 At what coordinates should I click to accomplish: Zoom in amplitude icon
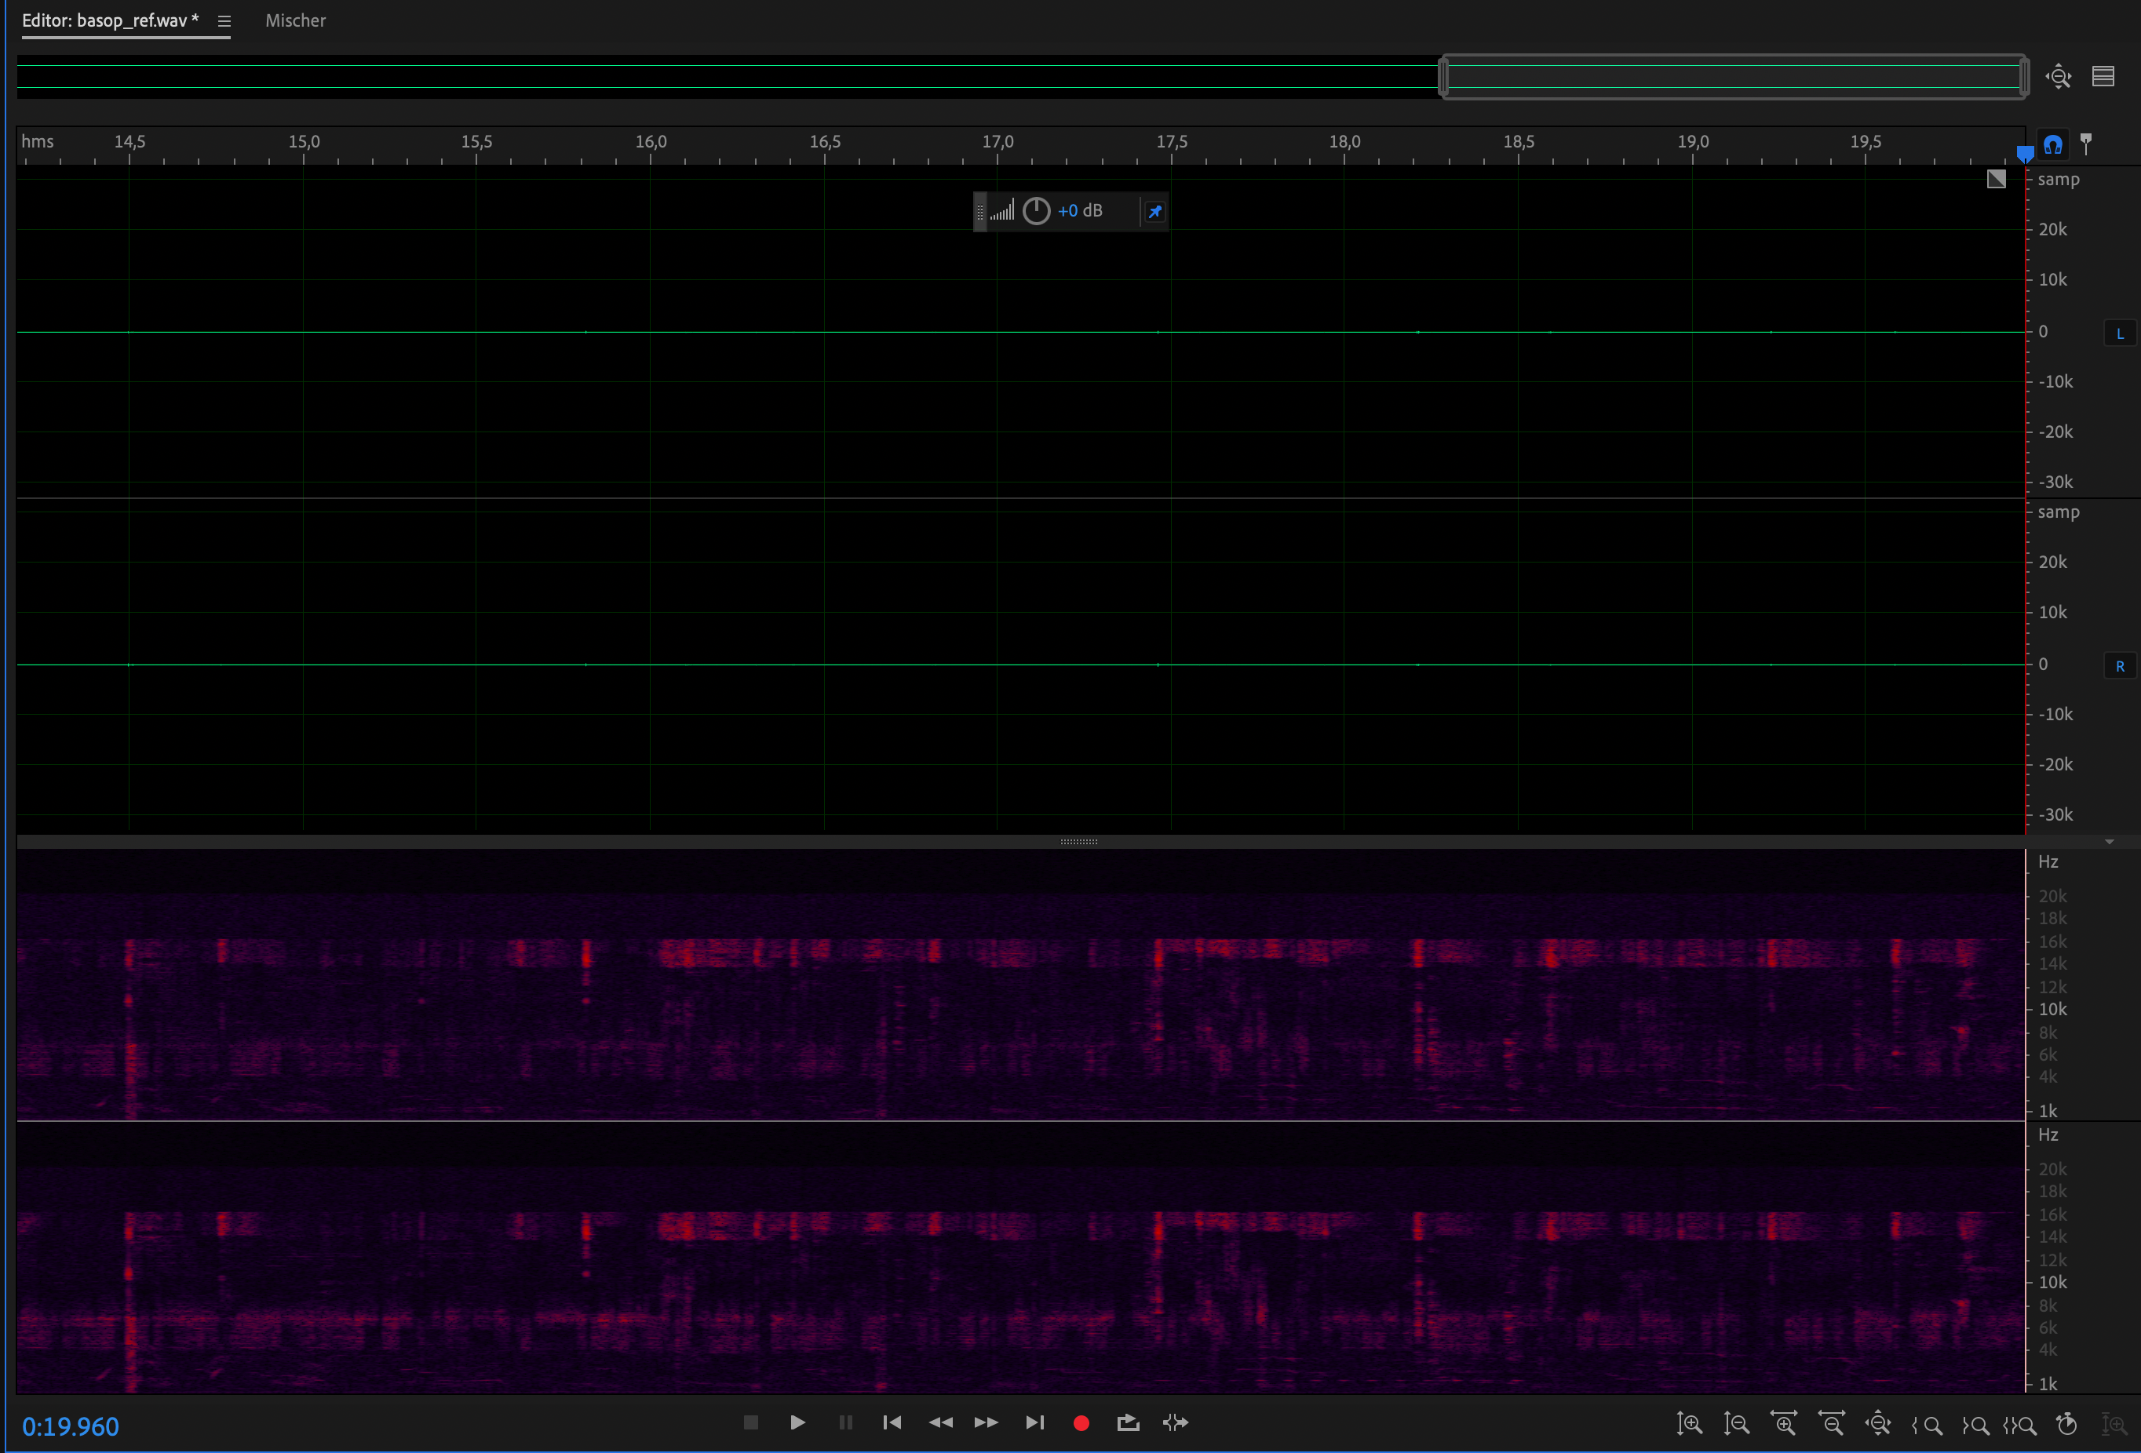pyautogui.click(x=1689, y=1425)
